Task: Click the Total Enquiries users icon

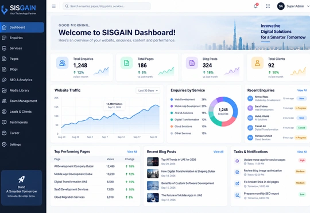Action: click(x=62, y=63)
